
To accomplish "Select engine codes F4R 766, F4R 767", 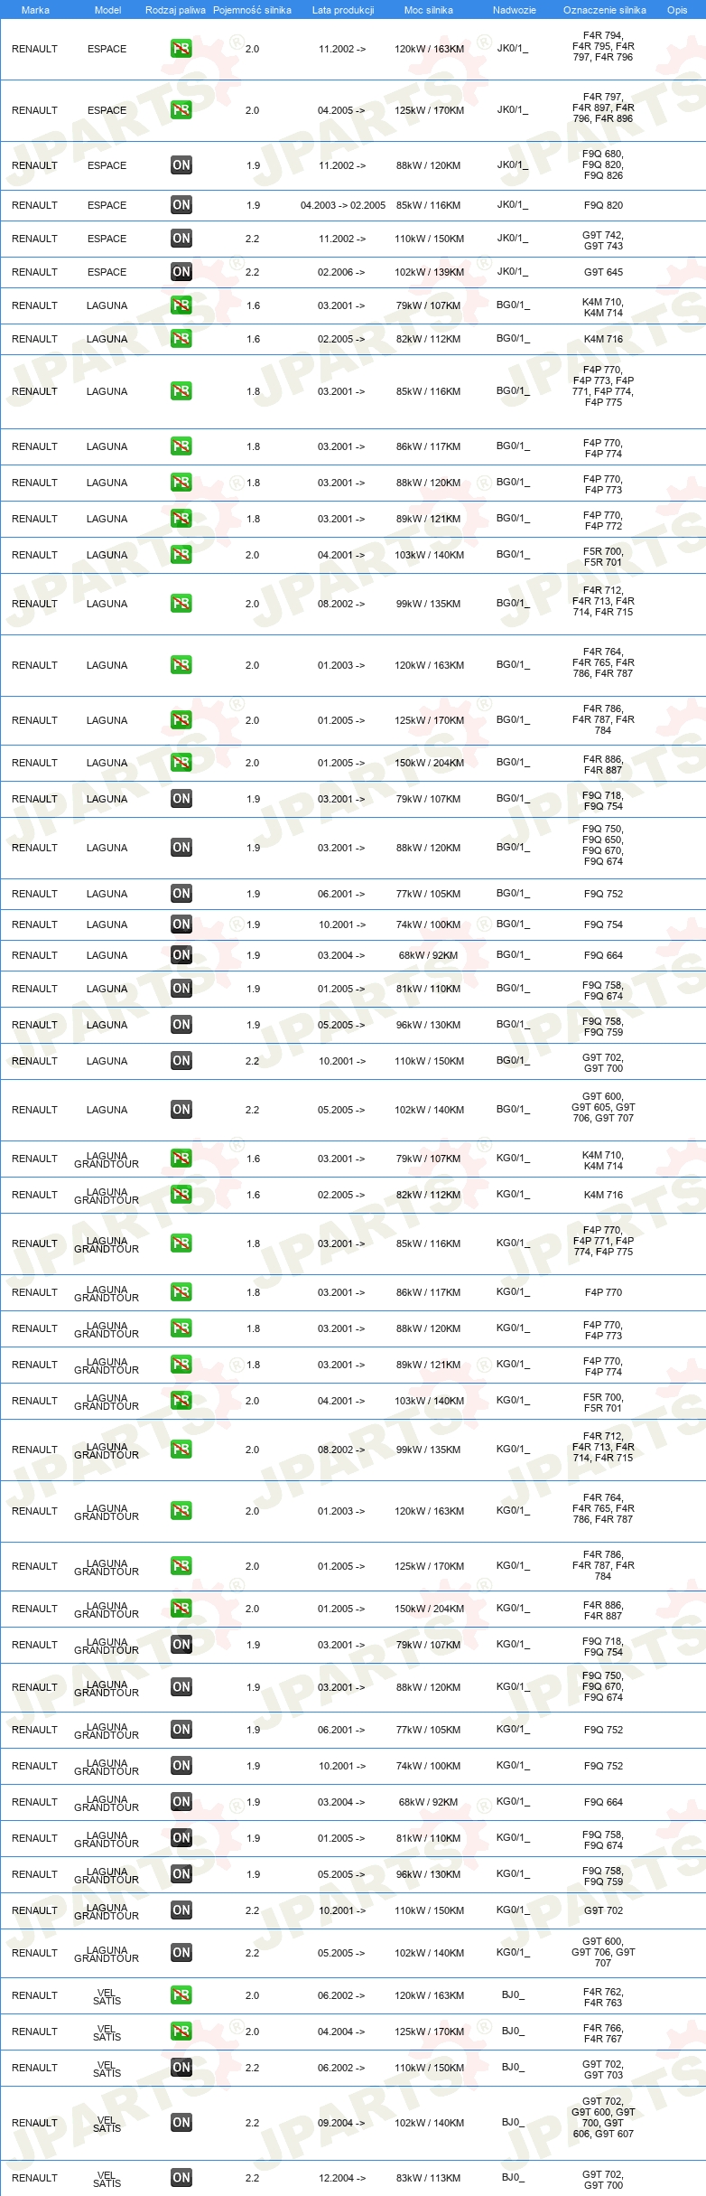I will pyautogui.click(x=603, y=2033).
